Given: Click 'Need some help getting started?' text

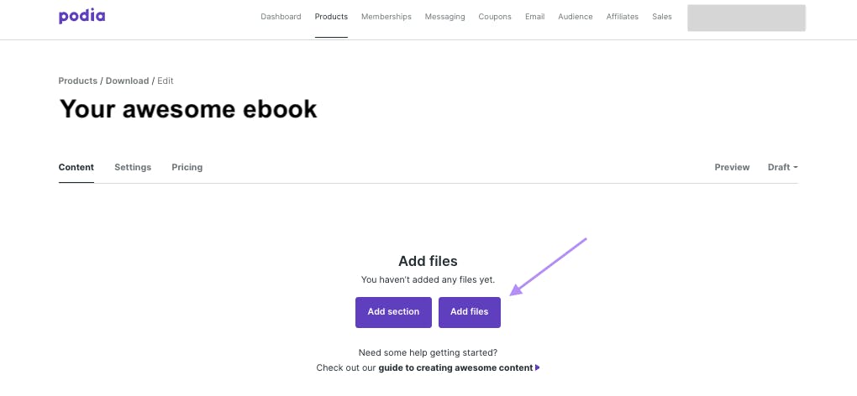Looking at the screenshot, I should 428,353.
